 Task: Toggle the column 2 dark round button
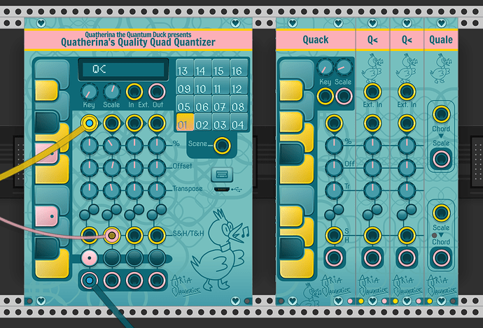(112, 258)
